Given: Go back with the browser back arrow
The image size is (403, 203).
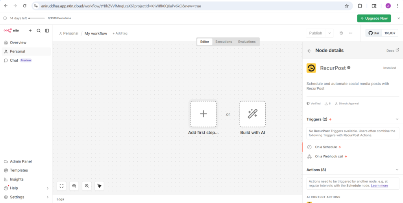Looking at the screenshot, I should tap(6, 6).
